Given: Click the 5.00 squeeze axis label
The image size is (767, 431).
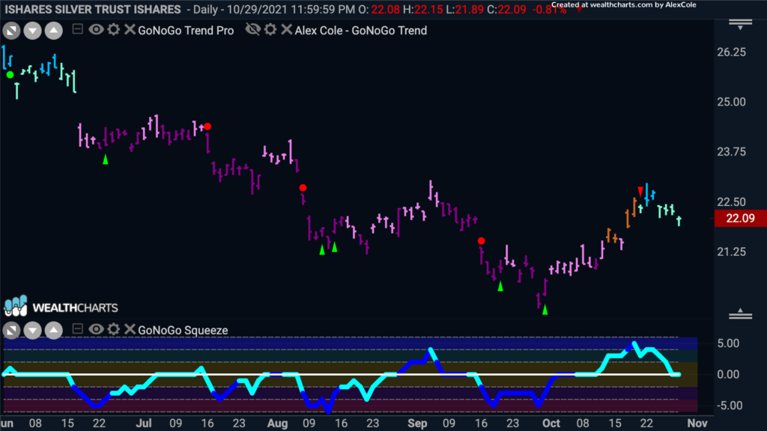Looking at the screenshot, I should tap(728, 343).
